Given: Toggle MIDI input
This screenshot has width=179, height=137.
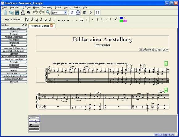Looking at the screenshot, I should (78, 13).
